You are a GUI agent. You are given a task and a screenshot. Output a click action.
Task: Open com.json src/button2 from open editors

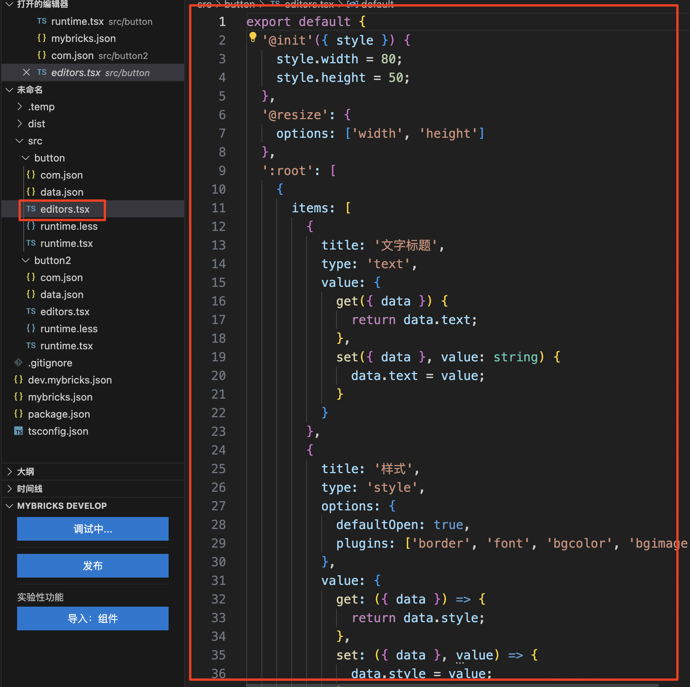click(93, 56)
